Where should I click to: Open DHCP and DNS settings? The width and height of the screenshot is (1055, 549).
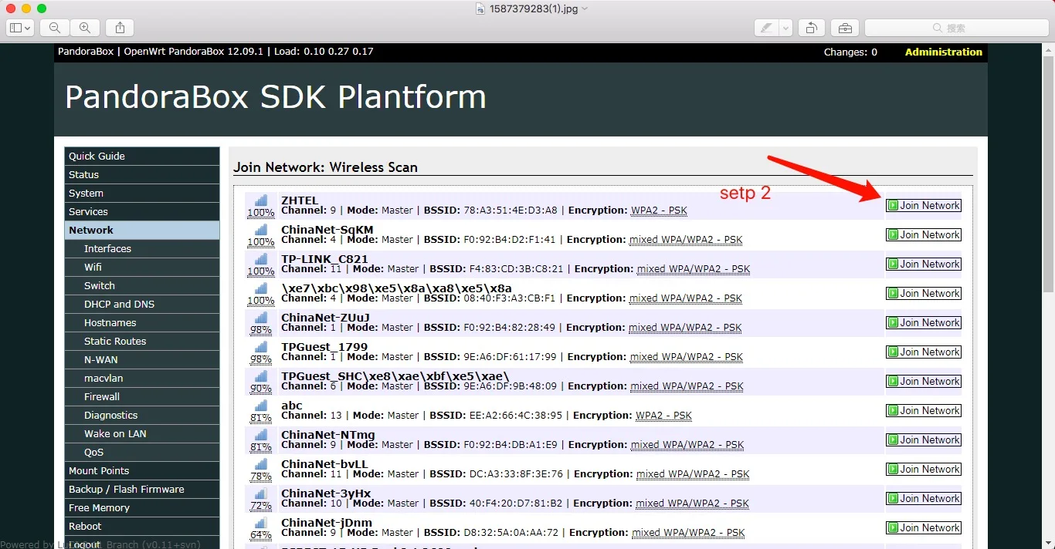pyautogui.click(x=142, y=304)
